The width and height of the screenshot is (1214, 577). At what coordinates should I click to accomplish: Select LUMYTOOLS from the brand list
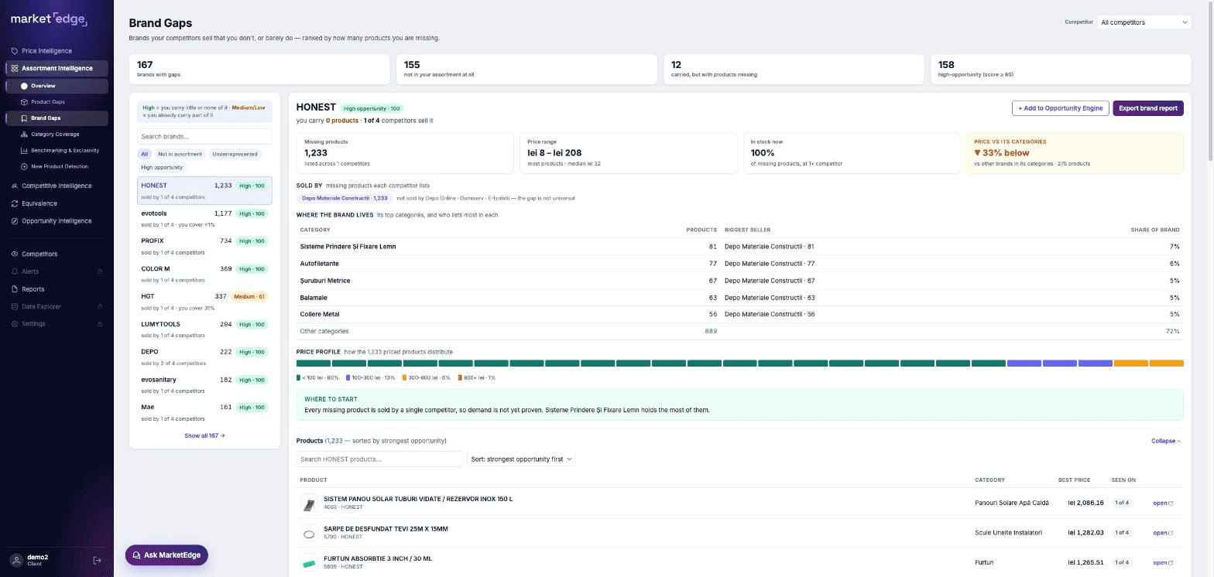pos(204,329)
